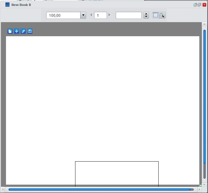Click the rectangle frame on the page
208x193 pixels.
[117, 174]
